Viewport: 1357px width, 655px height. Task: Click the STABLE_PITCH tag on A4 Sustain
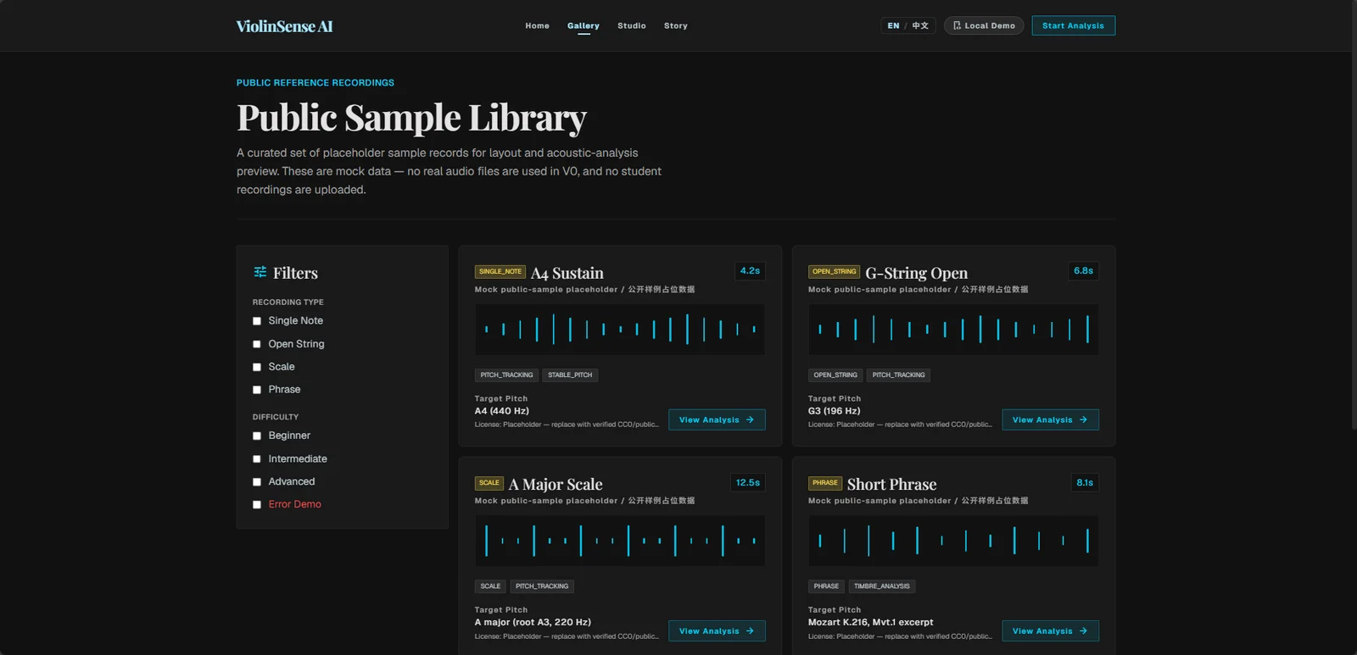click(570, 375)
